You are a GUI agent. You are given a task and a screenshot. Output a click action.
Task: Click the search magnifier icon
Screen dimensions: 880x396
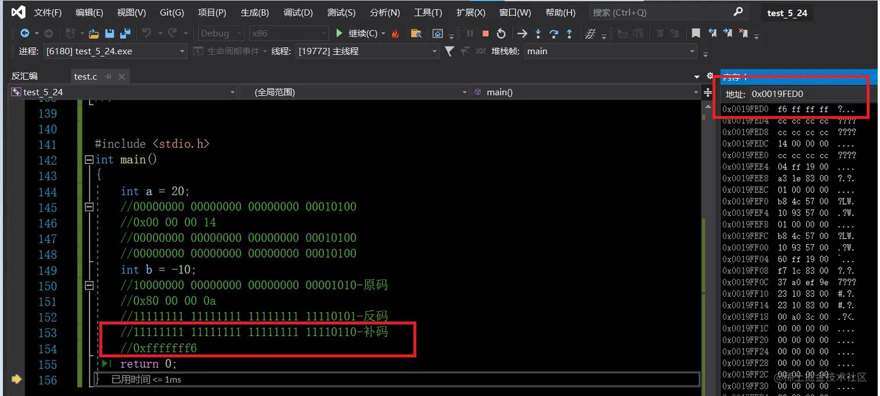pos(738,12)
